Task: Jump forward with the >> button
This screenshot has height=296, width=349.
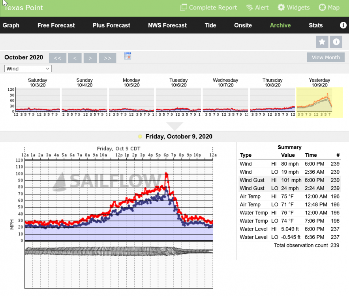Action: tap(107, 58)
